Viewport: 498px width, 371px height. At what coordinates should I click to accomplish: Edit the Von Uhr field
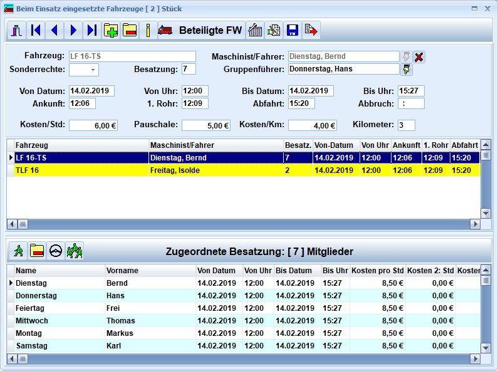pos(195,91)
